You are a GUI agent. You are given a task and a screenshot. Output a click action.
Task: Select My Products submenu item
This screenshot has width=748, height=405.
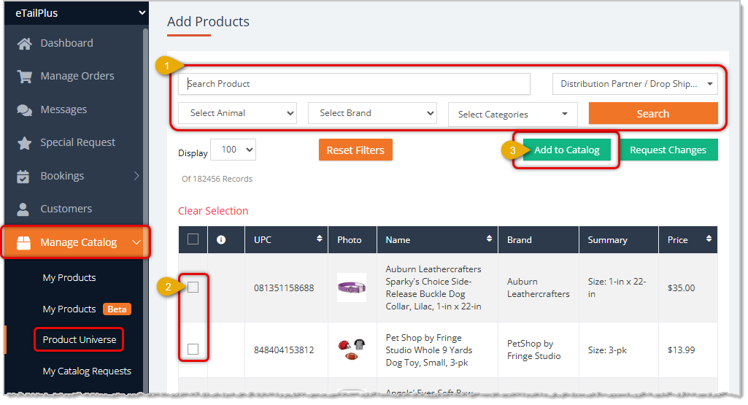click(69, 277)
